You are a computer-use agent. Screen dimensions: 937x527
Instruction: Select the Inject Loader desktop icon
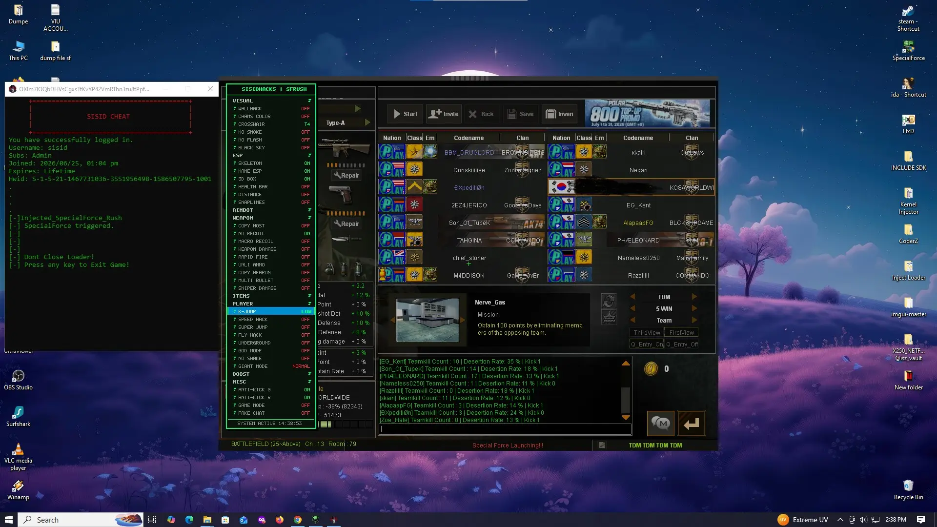908,270
